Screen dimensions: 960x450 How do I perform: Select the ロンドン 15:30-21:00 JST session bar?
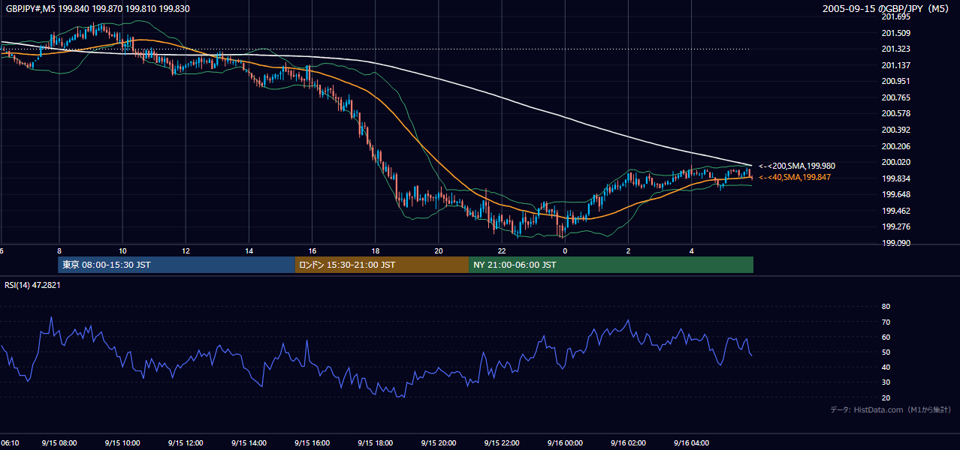382,265
